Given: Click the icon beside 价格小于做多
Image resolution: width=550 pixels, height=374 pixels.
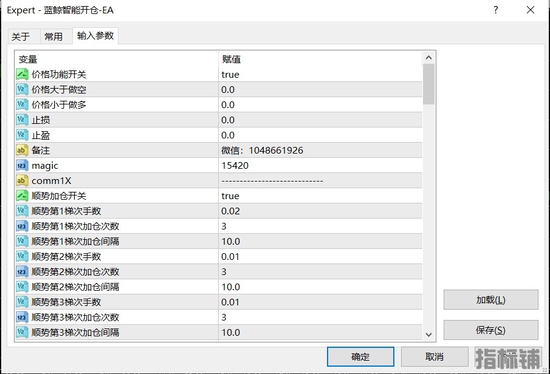Looking at the screenshot, I should (22, 104).
